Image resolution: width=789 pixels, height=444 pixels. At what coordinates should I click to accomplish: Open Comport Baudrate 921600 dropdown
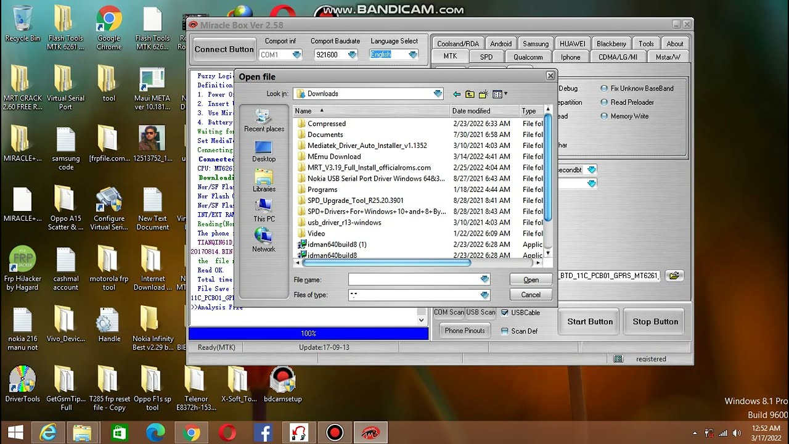pyautogui.click(x=352, y=55)
